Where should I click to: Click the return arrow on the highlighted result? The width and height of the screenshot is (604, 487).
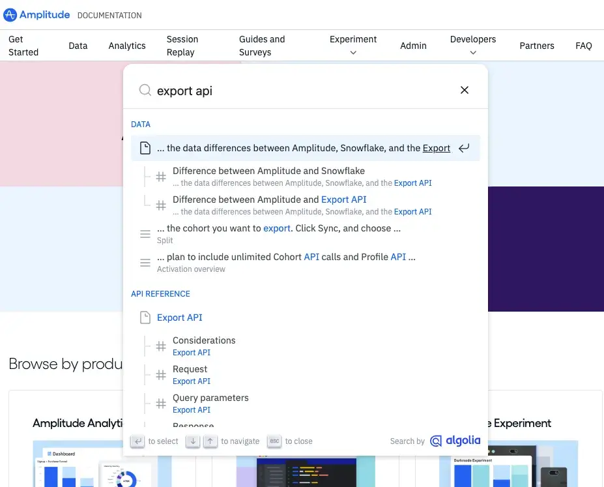(x=464, y=148)
